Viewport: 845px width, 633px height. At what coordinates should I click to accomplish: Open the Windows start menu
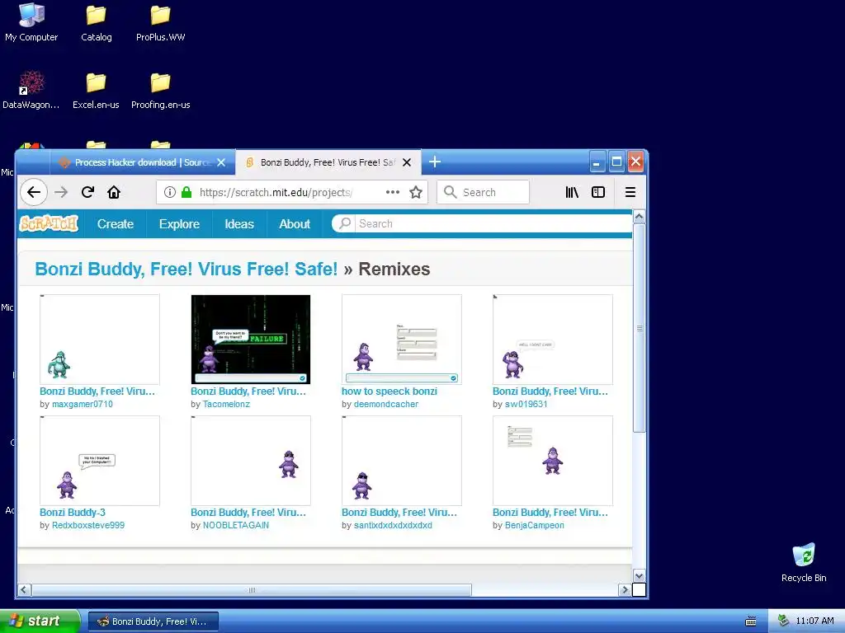click(x=39, y=621)
